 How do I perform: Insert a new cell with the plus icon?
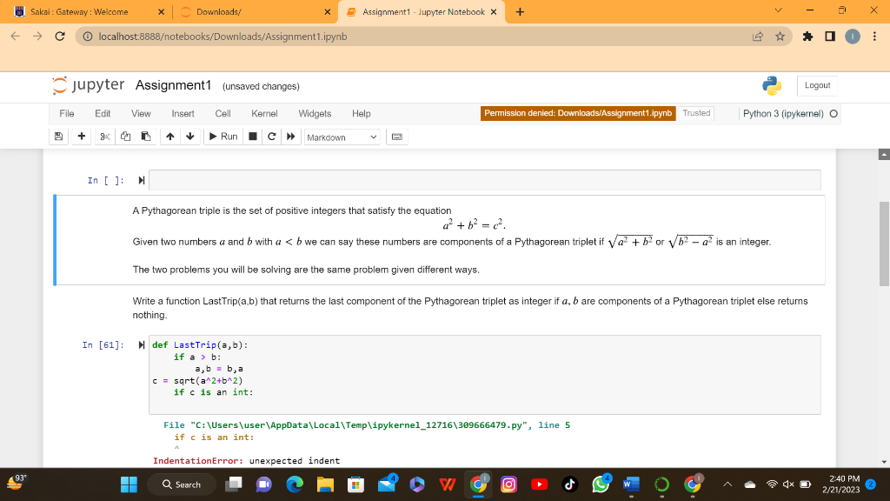click(x=81, y=137)
